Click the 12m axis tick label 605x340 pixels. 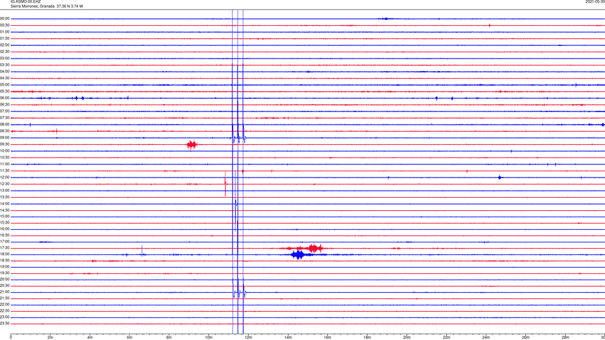tap(248, 337)
